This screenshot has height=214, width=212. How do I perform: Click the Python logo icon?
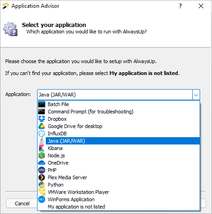click(x=42, y=185)
